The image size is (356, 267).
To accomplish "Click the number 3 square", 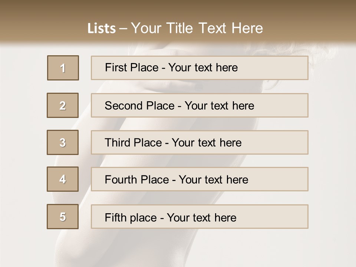I will click(x=63, y=142).
